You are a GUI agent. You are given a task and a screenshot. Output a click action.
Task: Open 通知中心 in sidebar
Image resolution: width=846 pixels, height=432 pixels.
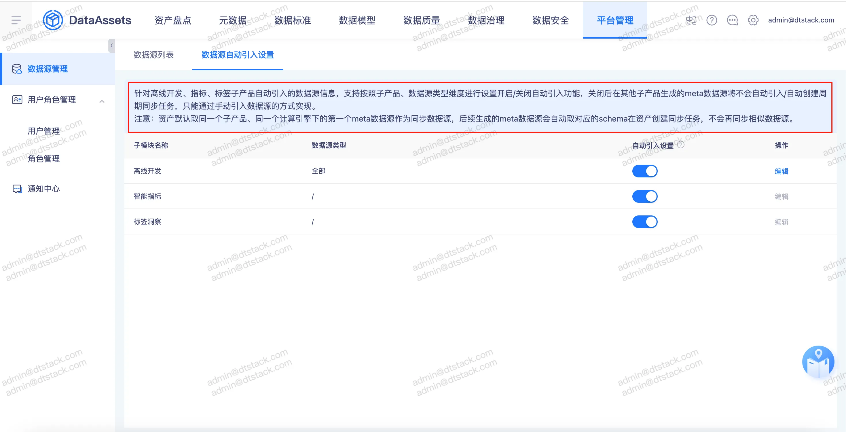tap(44, 189)
